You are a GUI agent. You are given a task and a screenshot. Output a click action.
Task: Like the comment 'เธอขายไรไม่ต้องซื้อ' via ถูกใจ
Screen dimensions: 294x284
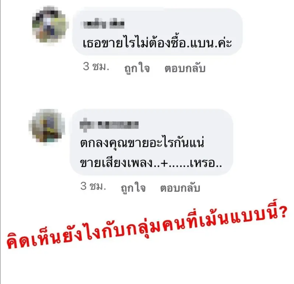tap(137, 68)
